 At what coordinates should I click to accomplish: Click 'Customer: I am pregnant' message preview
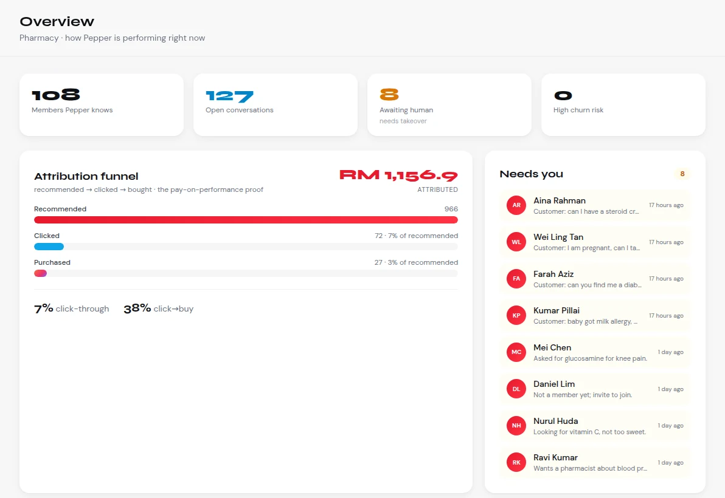point(586,248)
